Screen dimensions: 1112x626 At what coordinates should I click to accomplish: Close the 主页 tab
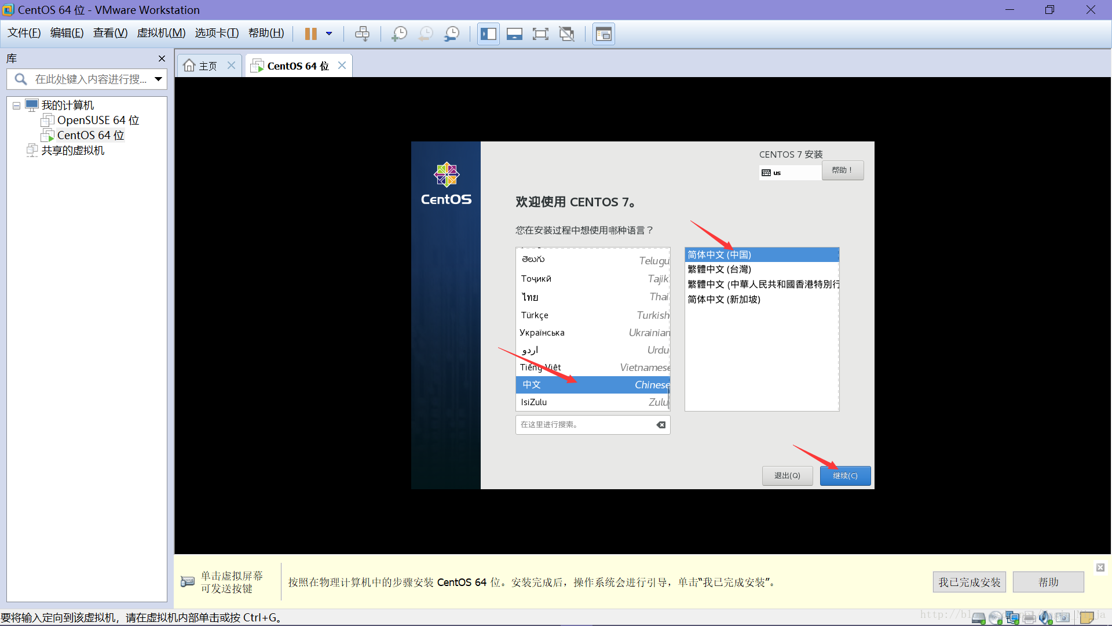click(231, 65)
